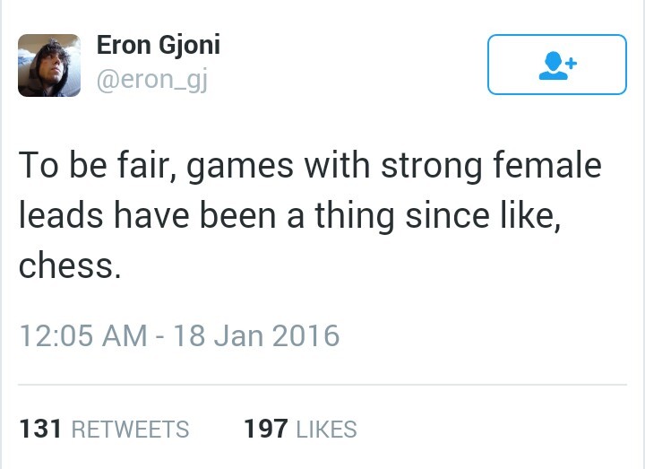
Task: Click the number 197 like count
Action: (265, 430)
